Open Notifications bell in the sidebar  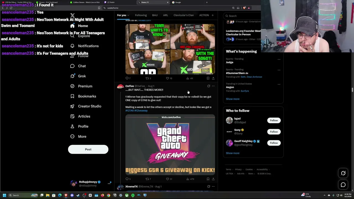point(85,46)
